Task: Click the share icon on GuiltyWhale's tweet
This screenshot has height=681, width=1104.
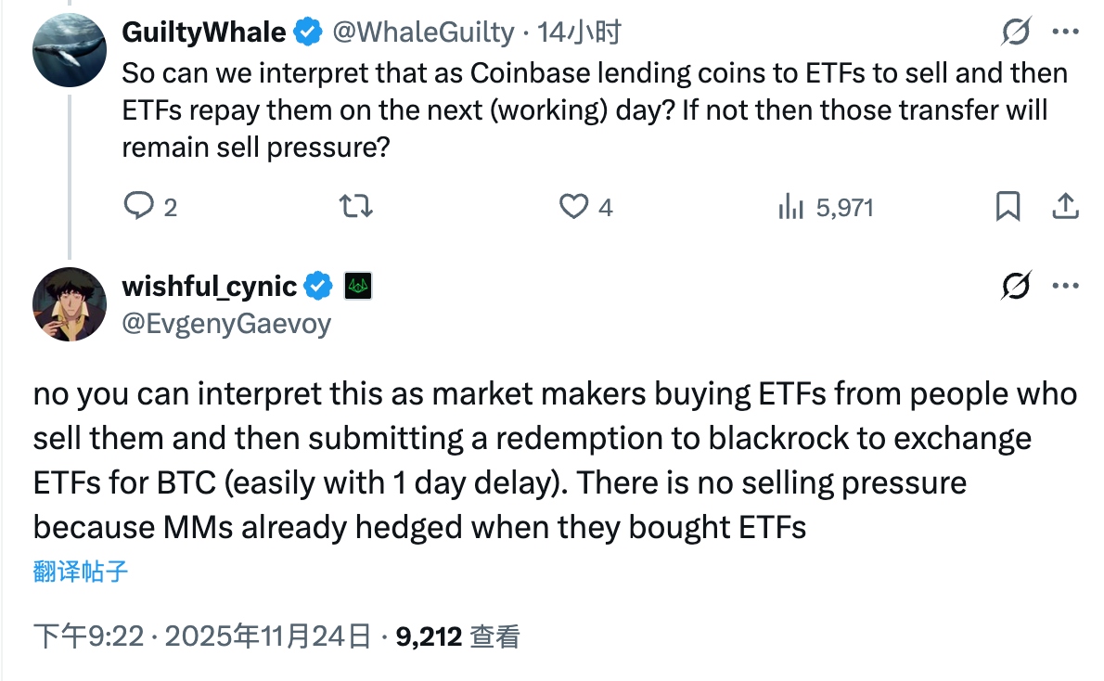Action: (x=1065, y=206)
